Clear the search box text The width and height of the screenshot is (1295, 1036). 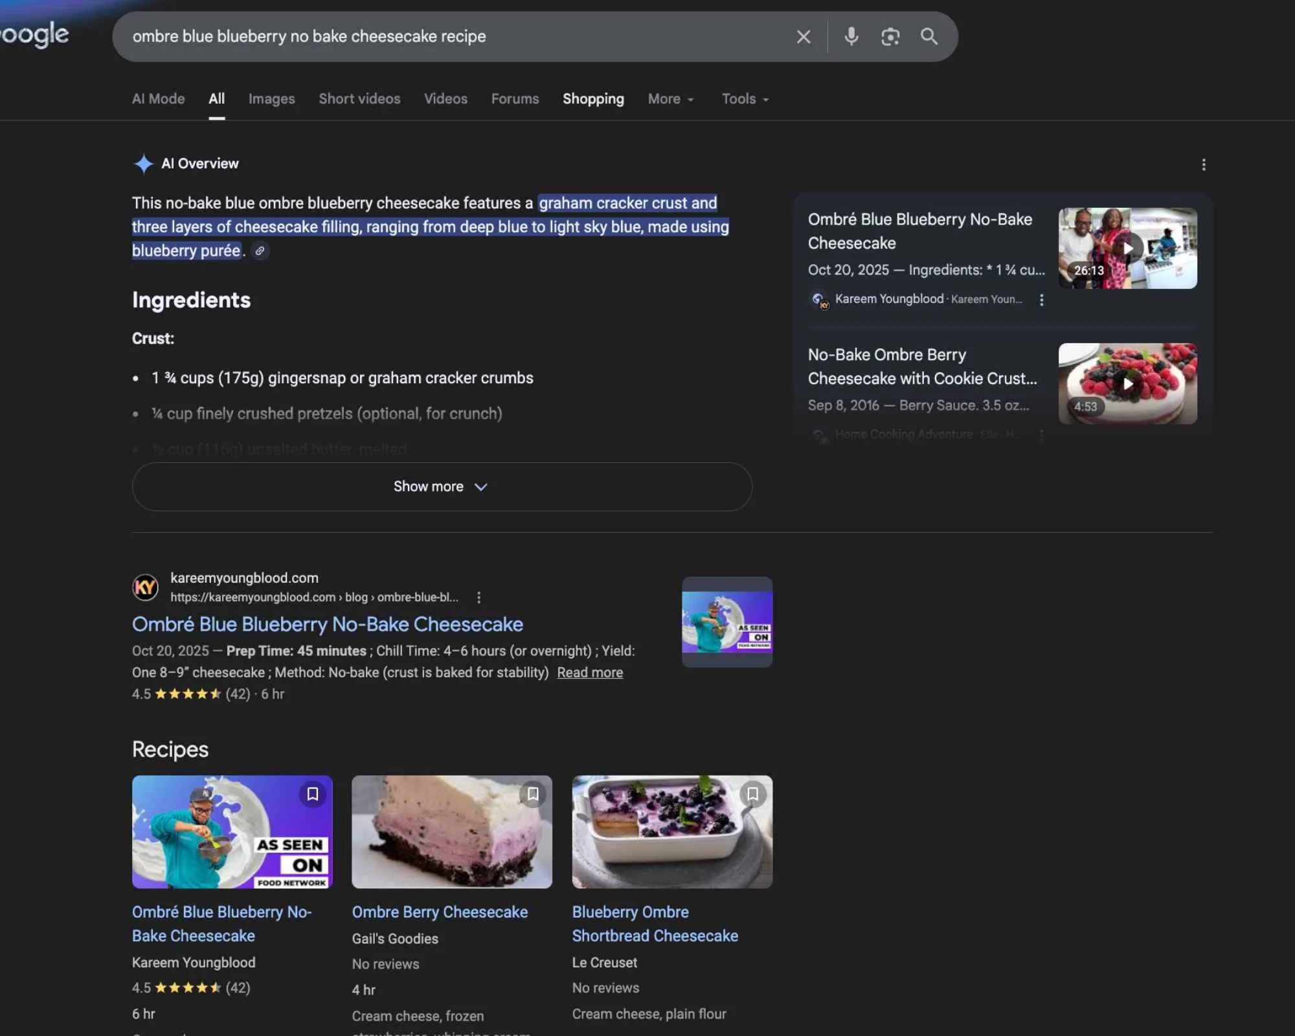803,37
